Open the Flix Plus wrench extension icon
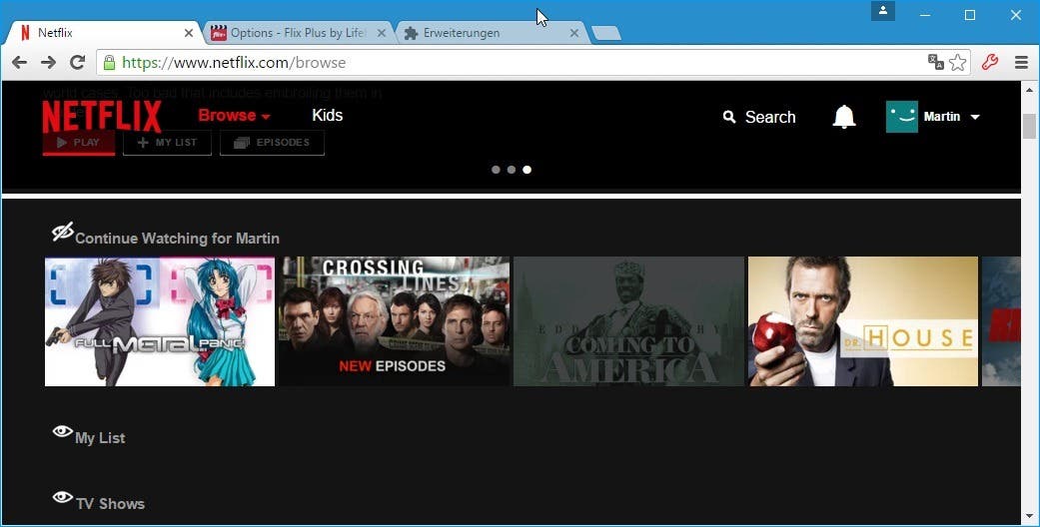 [990, 62]
